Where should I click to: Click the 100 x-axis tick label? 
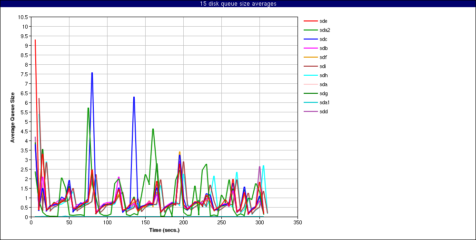[x=107, y=222]
